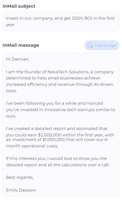Image resolution: width=122 pixels, height=200 pixels.
Task: Place cursor at 'AI-driven' in the message
Action: click(104, 85)
